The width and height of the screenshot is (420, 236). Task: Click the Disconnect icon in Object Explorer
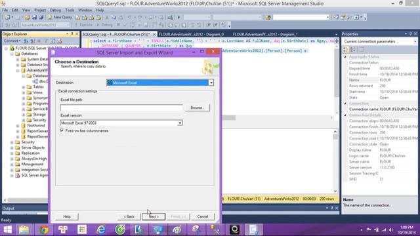[32, 41]
